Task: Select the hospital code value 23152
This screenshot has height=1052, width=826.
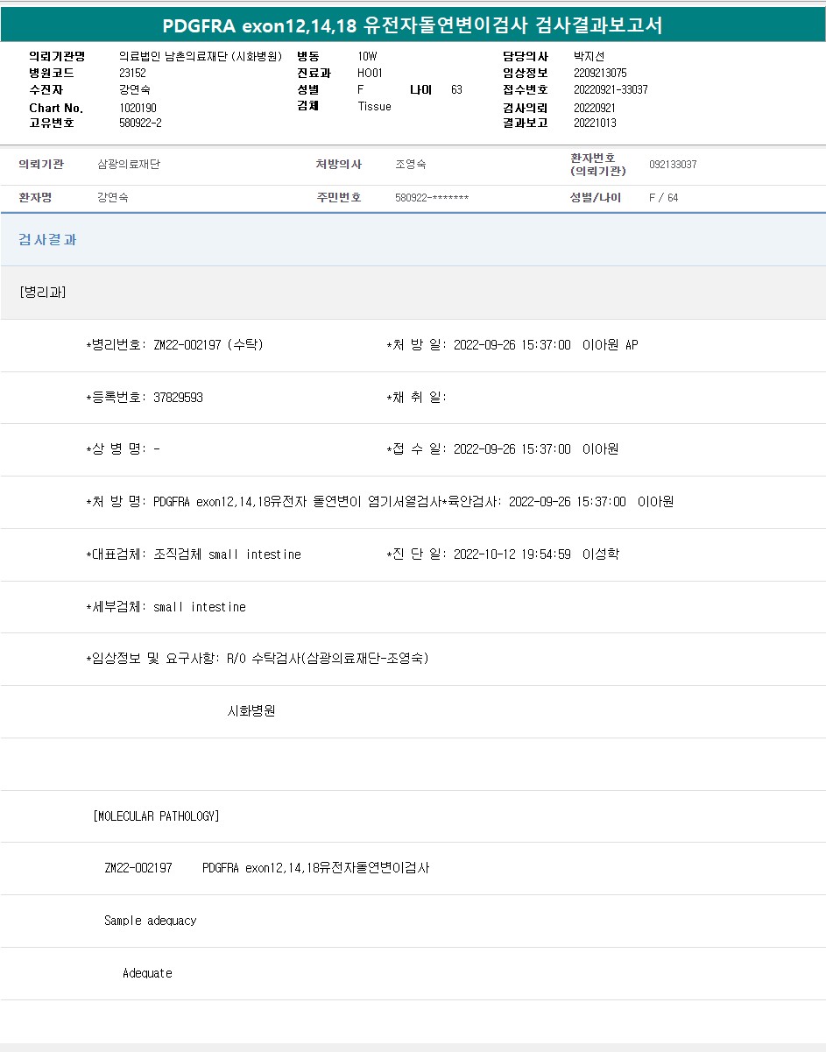Action: pos(134,74)
